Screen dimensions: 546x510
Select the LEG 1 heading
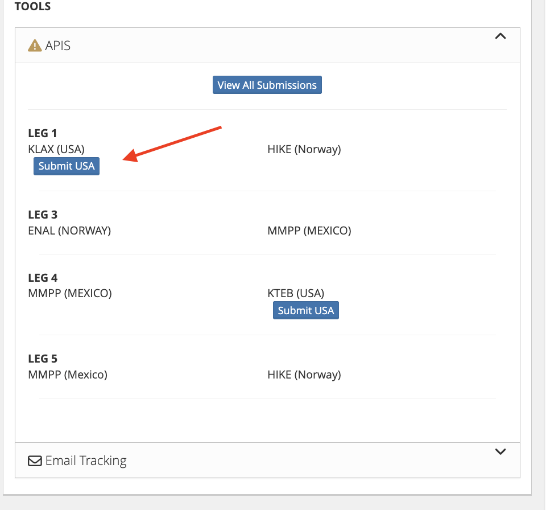click(x=43, y=133)
